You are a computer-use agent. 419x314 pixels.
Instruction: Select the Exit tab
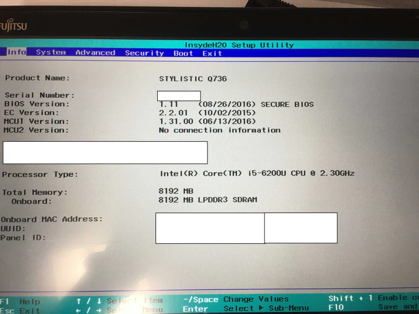coord(212,53)
